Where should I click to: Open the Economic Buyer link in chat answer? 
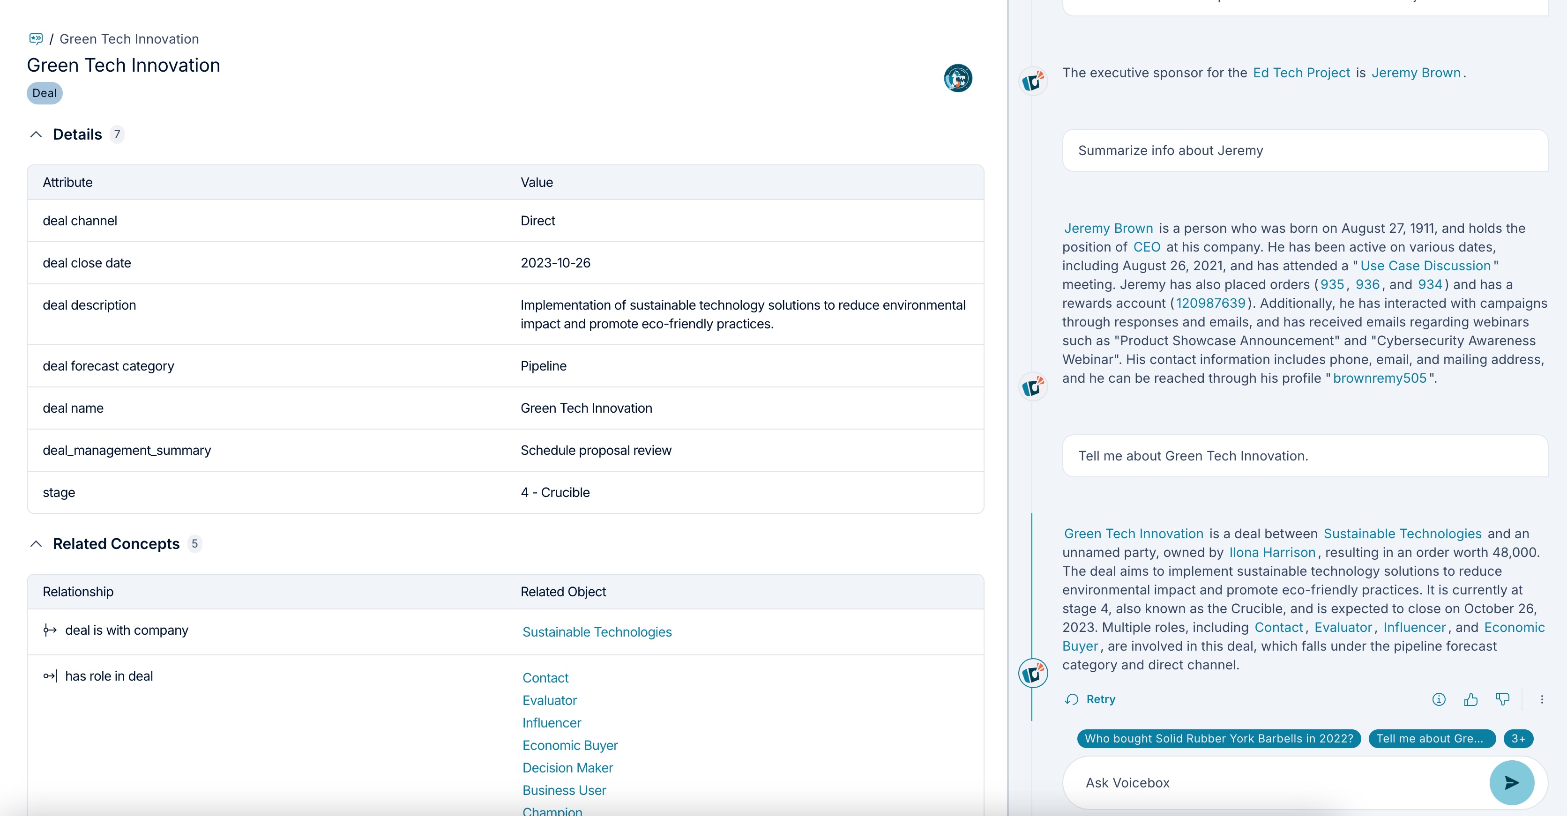point(1514,627)
